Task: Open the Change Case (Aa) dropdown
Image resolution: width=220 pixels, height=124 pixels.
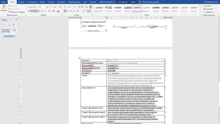Action: tap(55, 7)
